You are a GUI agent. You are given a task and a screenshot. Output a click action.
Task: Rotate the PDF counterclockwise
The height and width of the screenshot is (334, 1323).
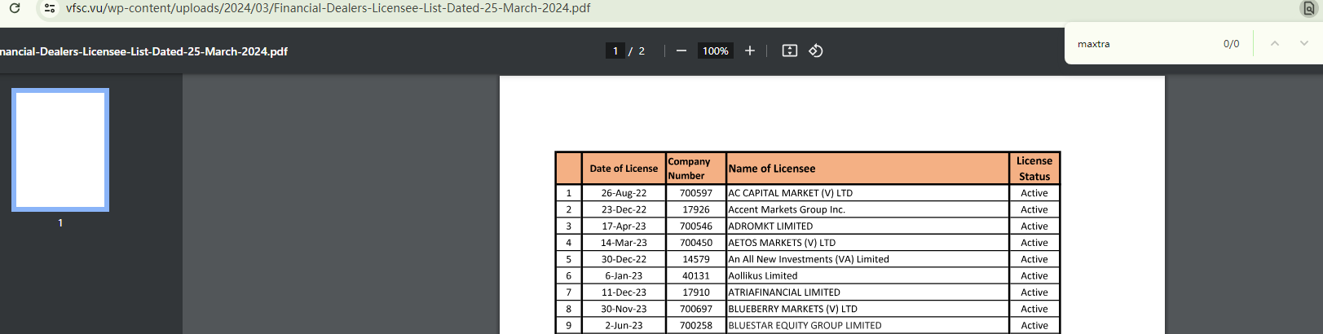point(816,51)
